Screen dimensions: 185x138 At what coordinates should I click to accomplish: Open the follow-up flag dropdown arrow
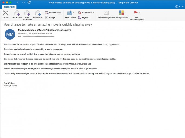click(140, 13)
